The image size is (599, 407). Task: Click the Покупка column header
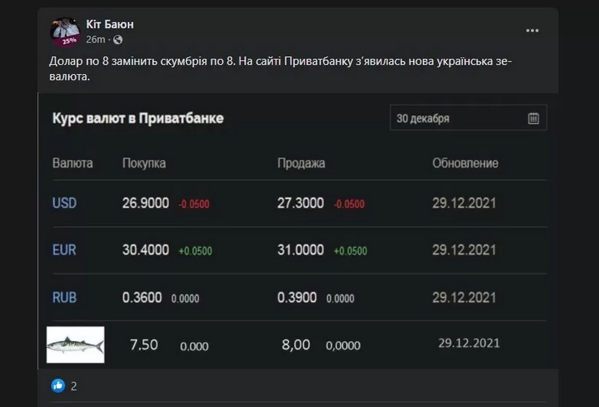coord(143,163)
